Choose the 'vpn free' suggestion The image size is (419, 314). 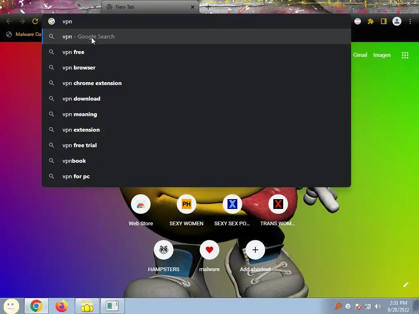coord(196,52)
